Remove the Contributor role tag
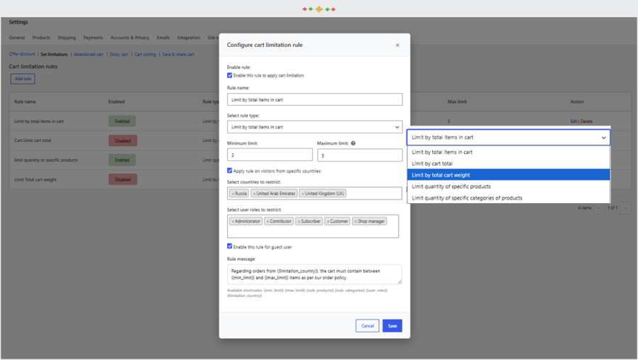The image size is (638, 360). pyautogui.click(x=268, y=222)
